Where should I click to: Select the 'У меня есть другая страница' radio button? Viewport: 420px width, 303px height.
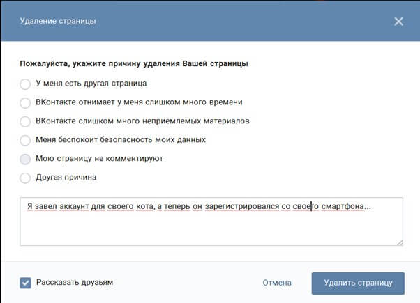pyautogui.click(x=25, y=84)
